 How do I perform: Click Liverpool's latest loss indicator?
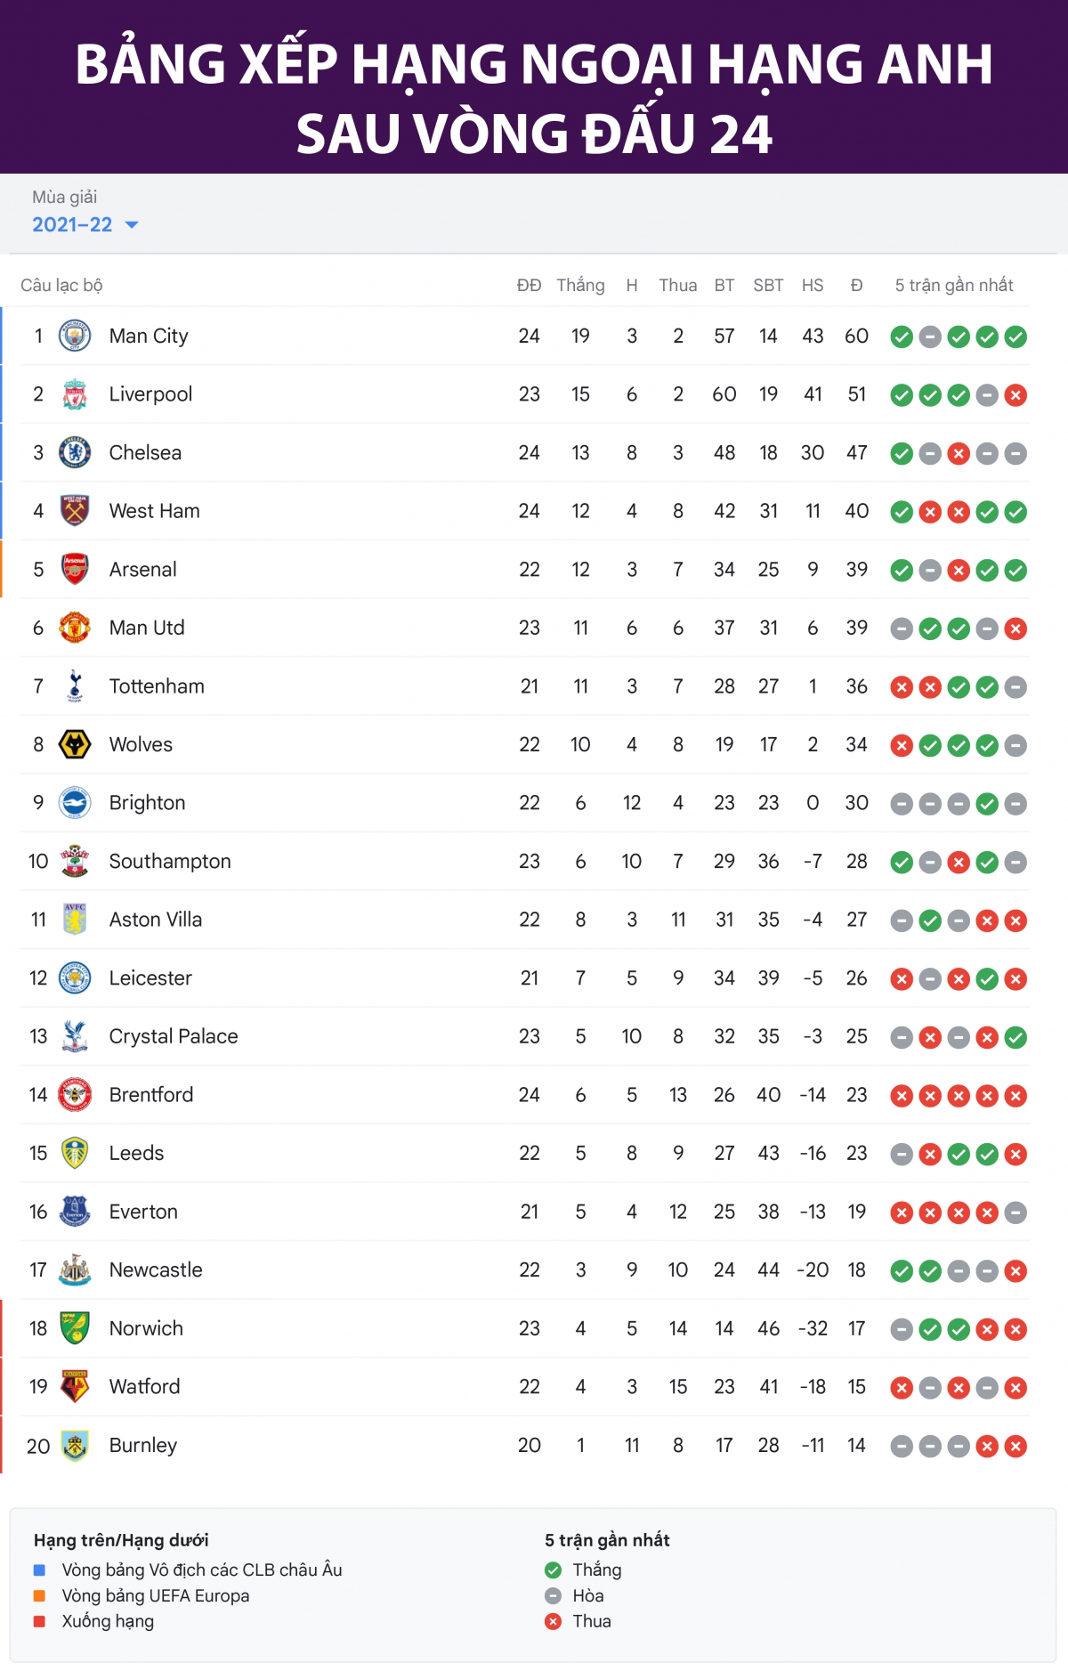[x=1015, y=395]
